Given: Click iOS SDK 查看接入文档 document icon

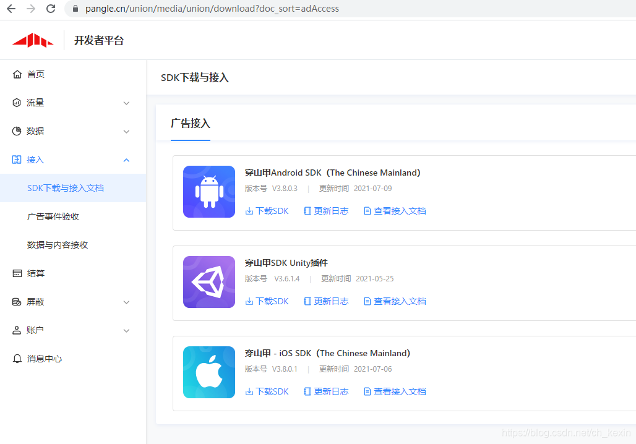Looking at the screenshot, I should (367, 391).
